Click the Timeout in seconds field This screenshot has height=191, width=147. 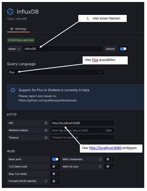(x=82, y=138)
